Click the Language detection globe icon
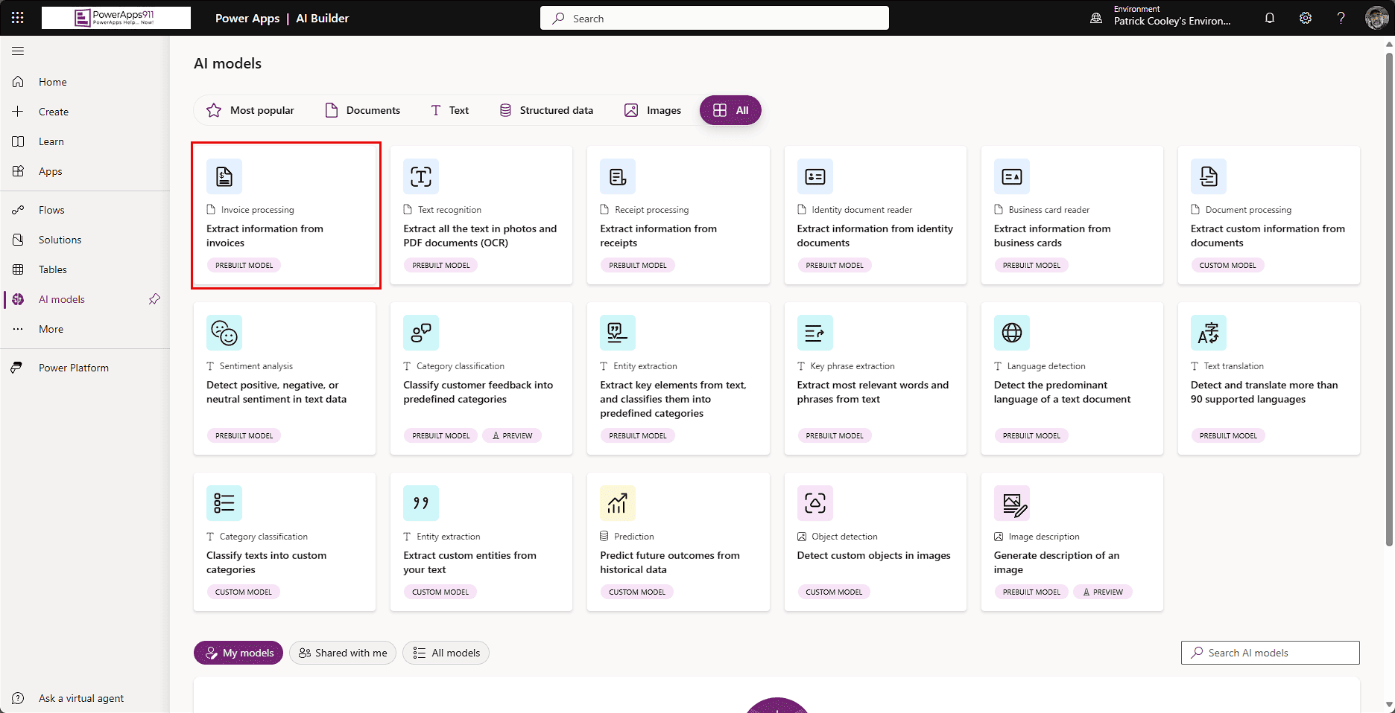 pos(1011,333)
